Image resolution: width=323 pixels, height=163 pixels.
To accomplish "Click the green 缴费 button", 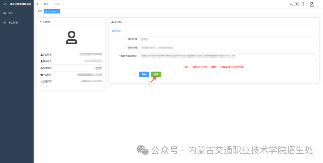I will point(156,74).
